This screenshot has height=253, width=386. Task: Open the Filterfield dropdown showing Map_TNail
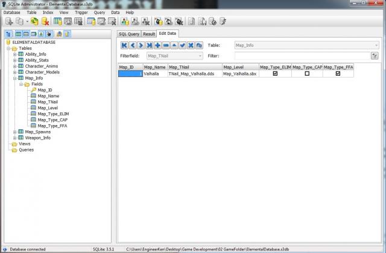(x=175, y=55)
